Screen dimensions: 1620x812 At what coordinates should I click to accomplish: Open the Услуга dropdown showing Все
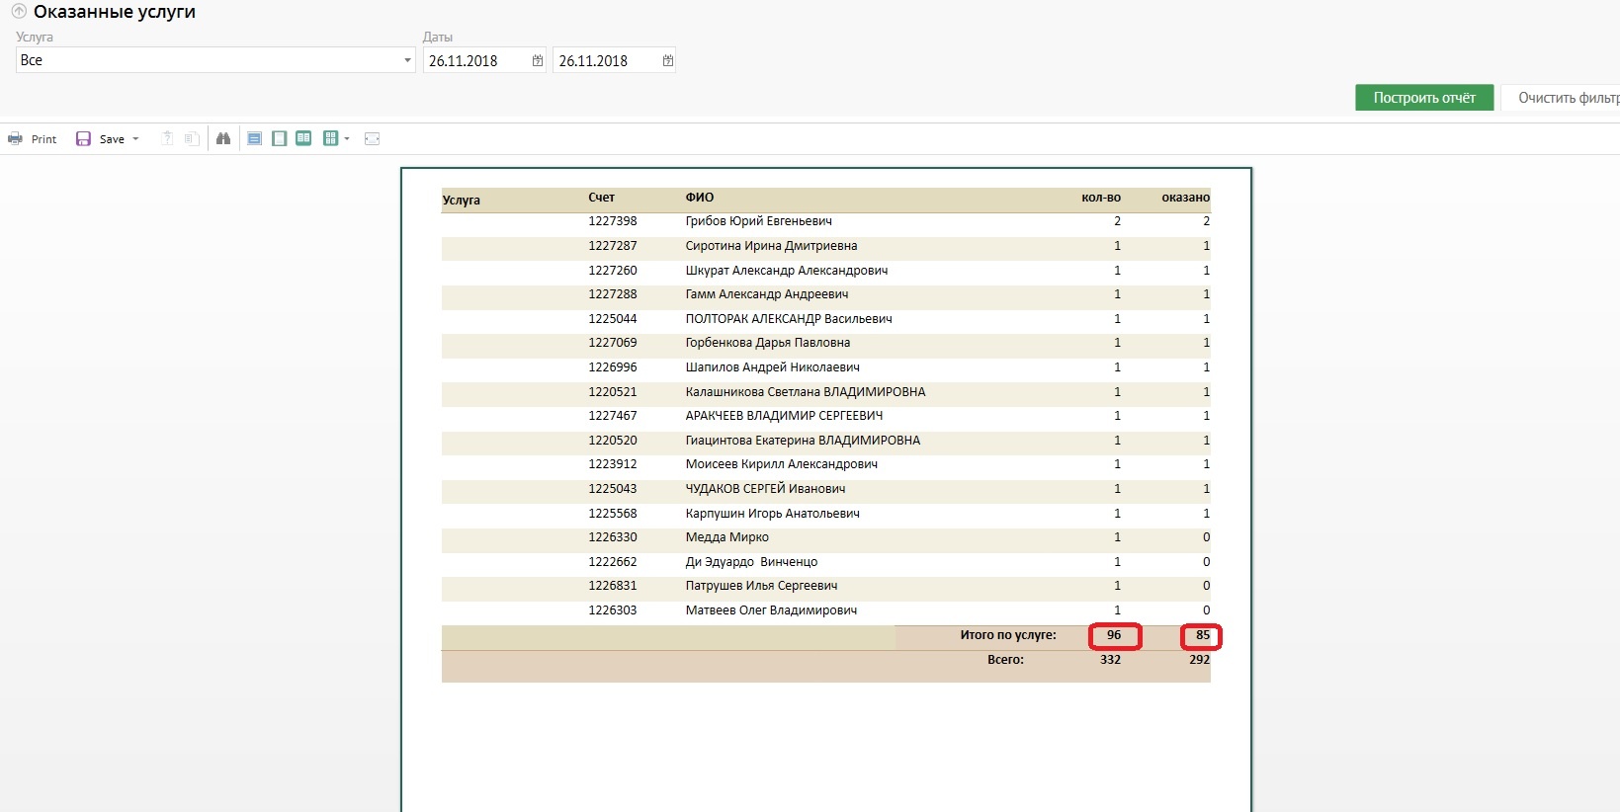click(x=214, y=60)
